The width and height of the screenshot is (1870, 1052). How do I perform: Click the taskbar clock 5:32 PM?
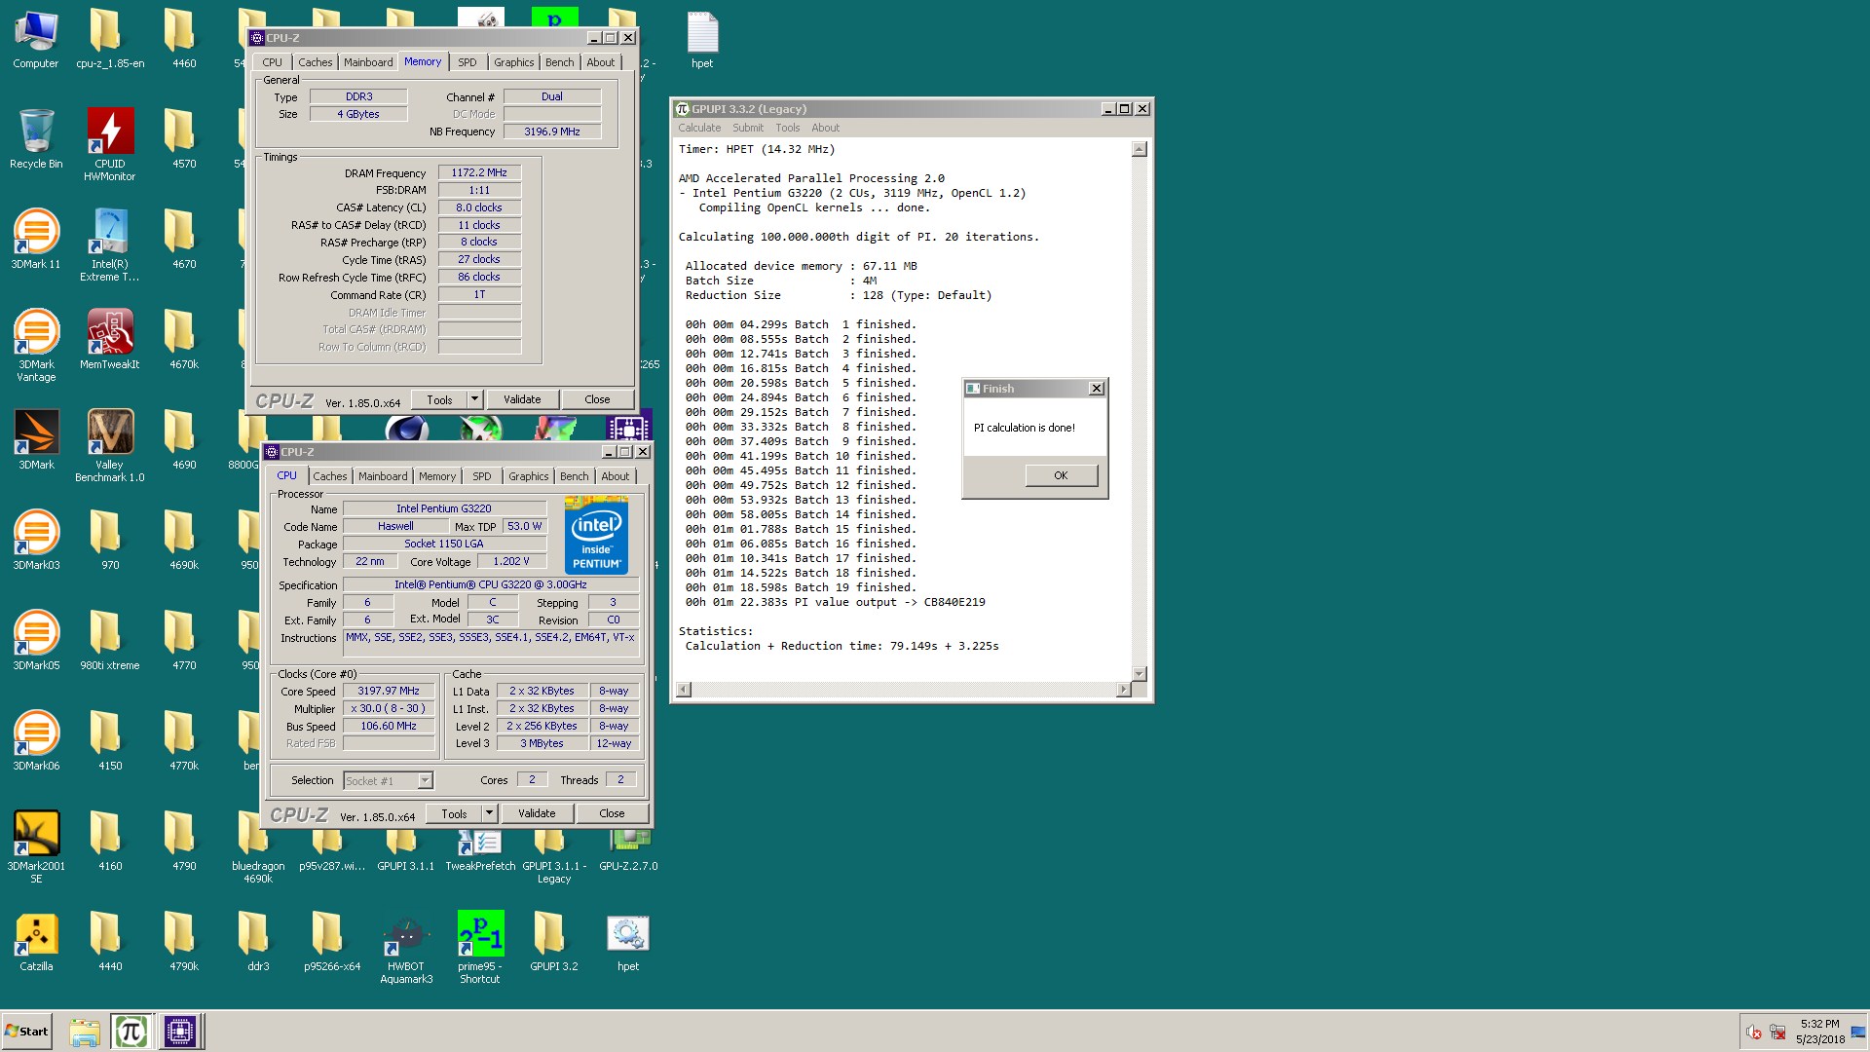point(1820,1024)
